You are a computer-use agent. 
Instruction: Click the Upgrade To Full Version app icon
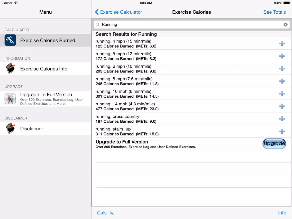click(x=10, y=98)
